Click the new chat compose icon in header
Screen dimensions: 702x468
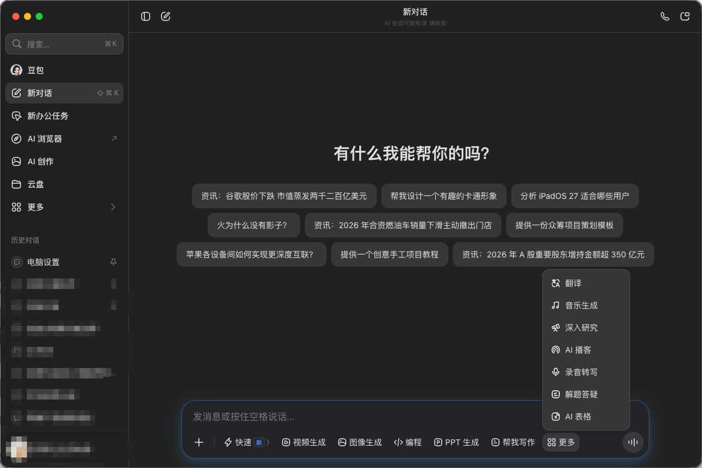[166, 16]
